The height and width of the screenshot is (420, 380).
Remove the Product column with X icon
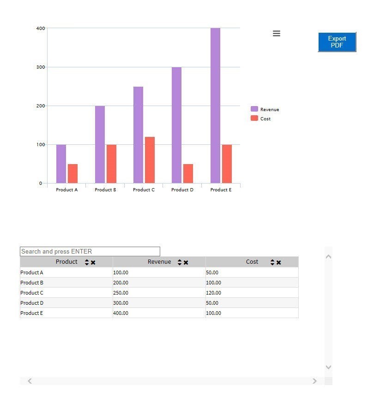[x=93, y=263]
